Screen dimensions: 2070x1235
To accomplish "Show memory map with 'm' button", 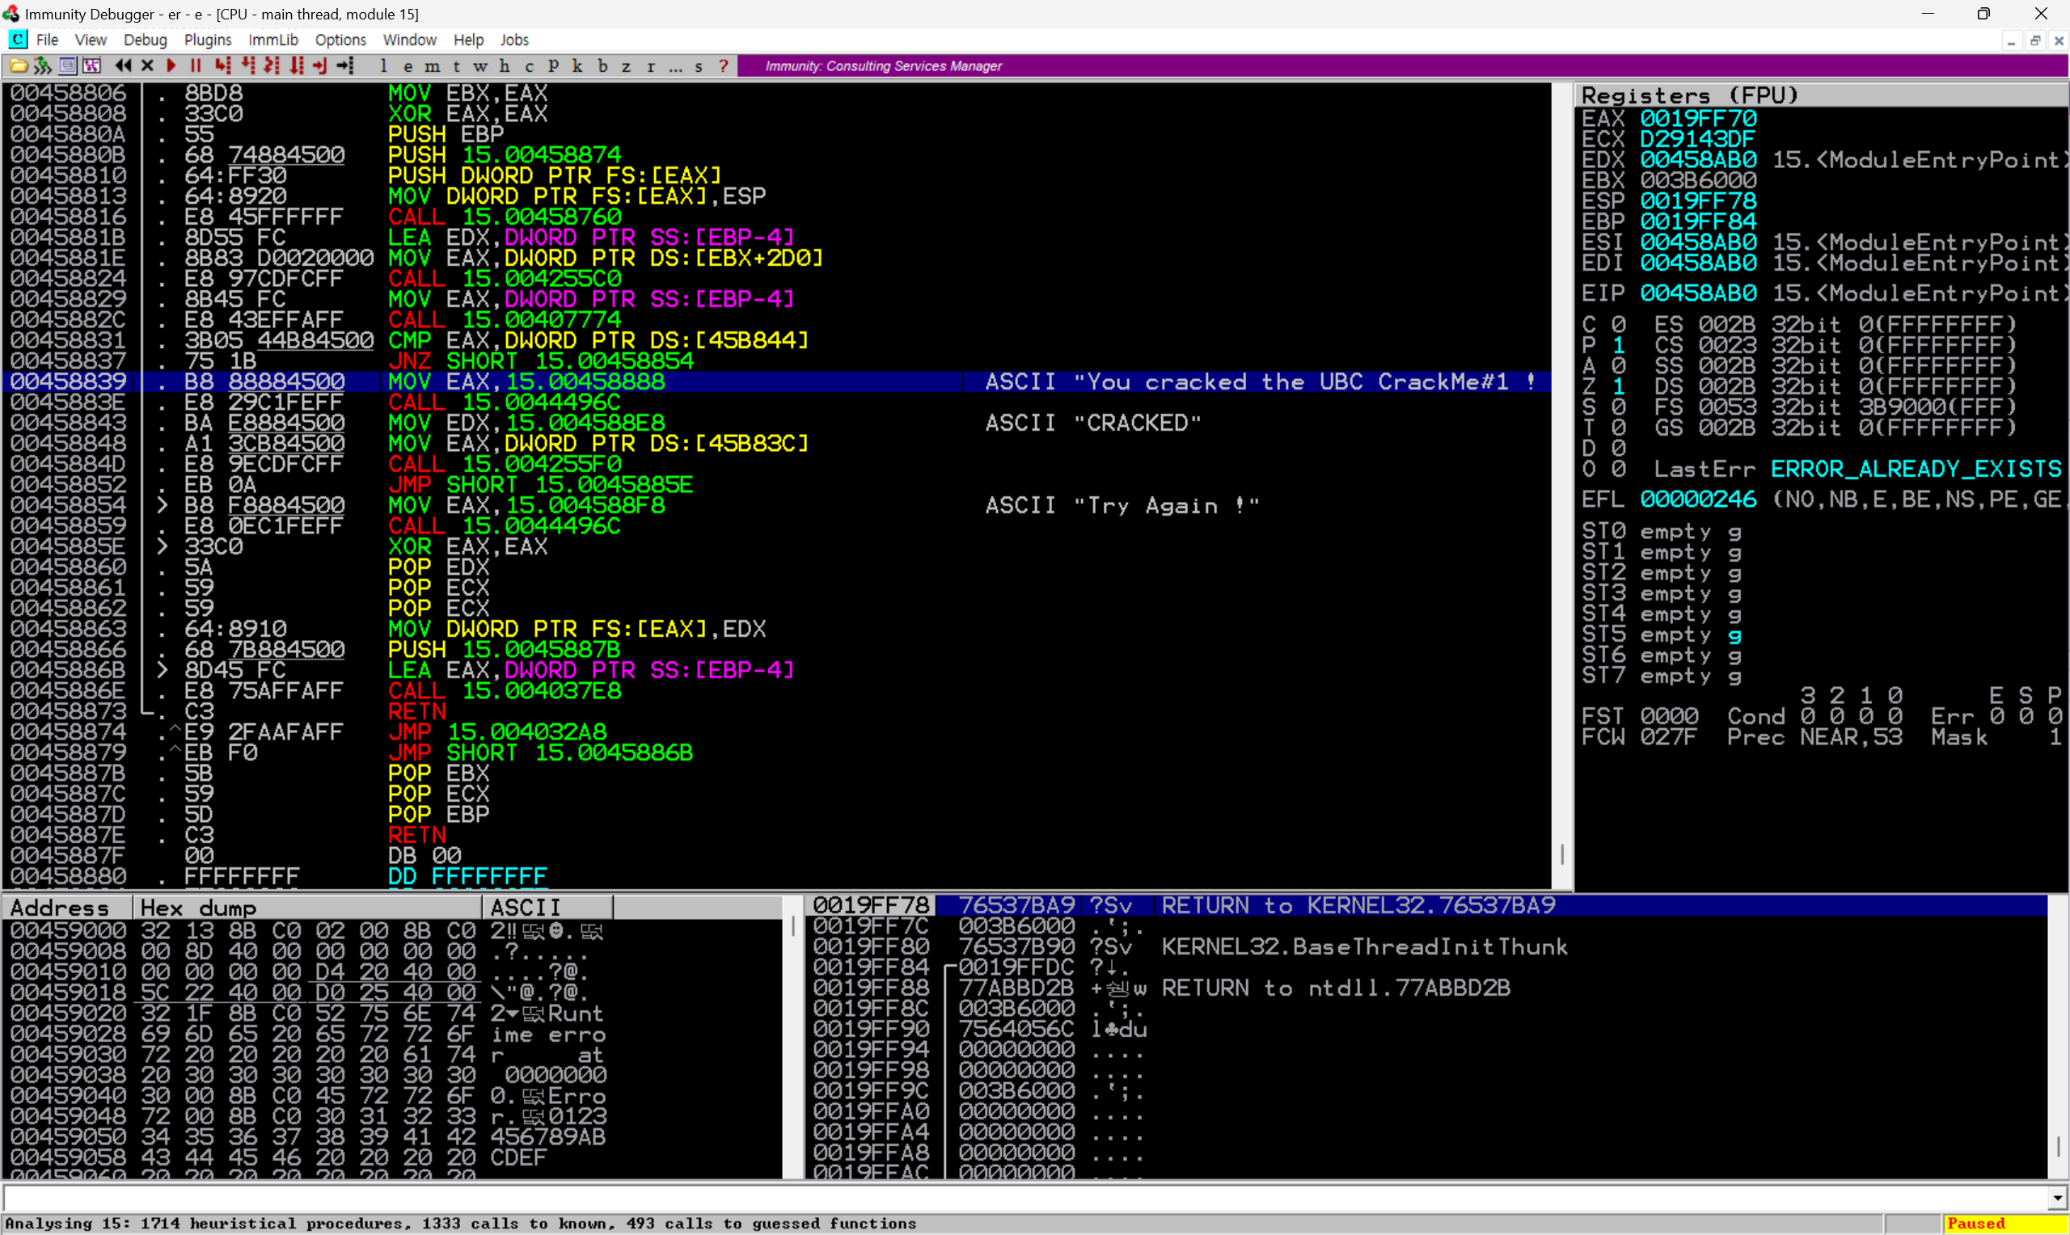I will pyautogui.click(x=432, y=65).
